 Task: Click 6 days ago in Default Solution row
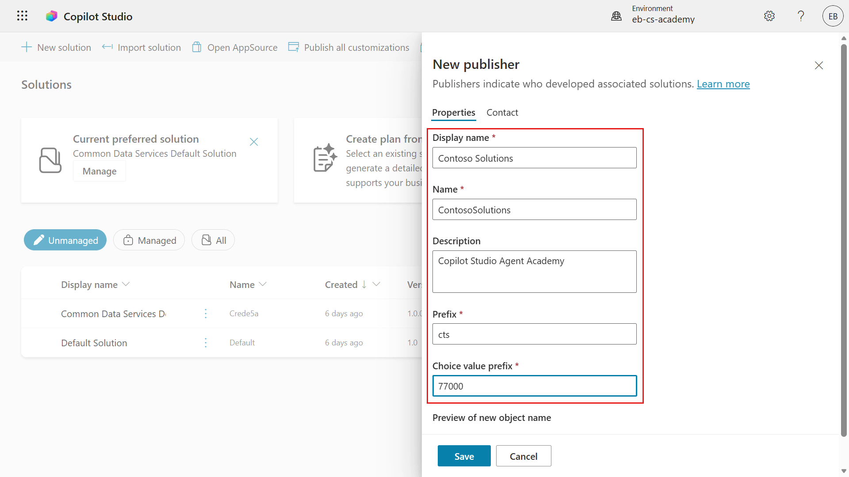344,343
